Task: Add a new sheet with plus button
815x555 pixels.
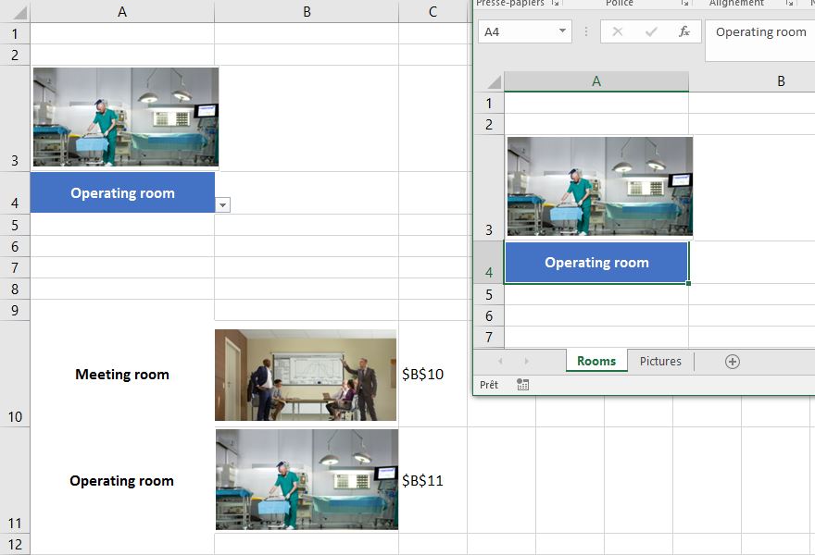Action: click(x=733, y=362)
